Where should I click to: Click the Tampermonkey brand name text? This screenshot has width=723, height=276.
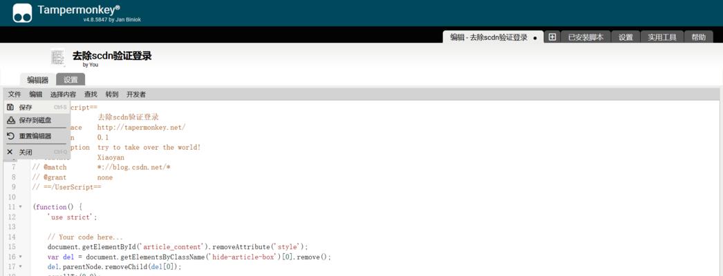tap(79, 10)
